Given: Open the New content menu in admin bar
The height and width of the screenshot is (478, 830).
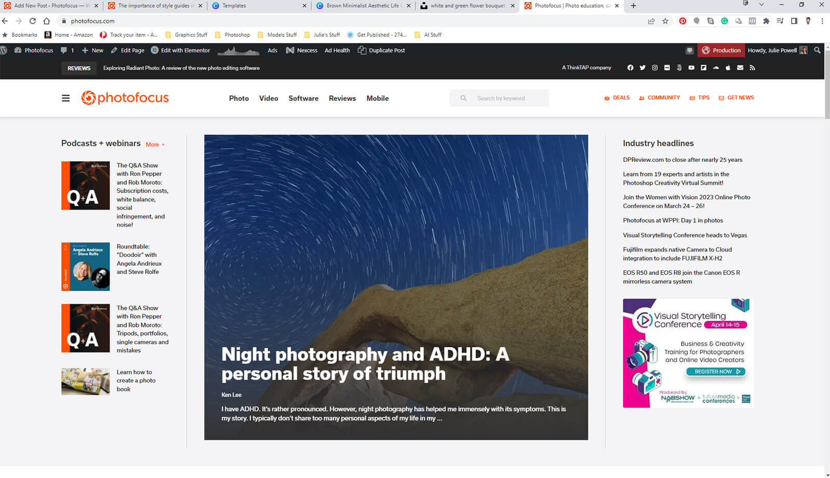Looking at the screenshot, I should pos(92,50).
